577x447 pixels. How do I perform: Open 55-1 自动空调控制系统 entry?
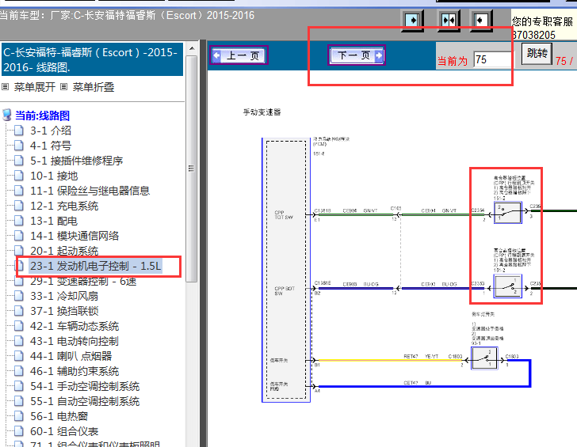point(85,401)
